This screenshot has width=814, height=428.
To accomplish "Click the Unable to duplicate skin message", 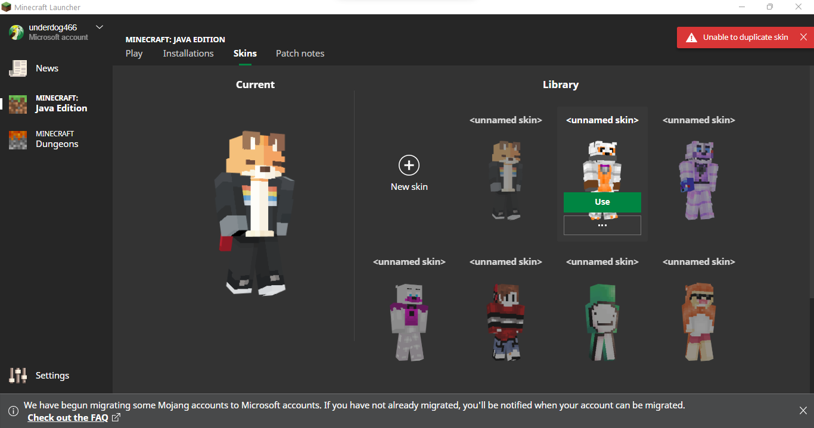I will point(745,37).
